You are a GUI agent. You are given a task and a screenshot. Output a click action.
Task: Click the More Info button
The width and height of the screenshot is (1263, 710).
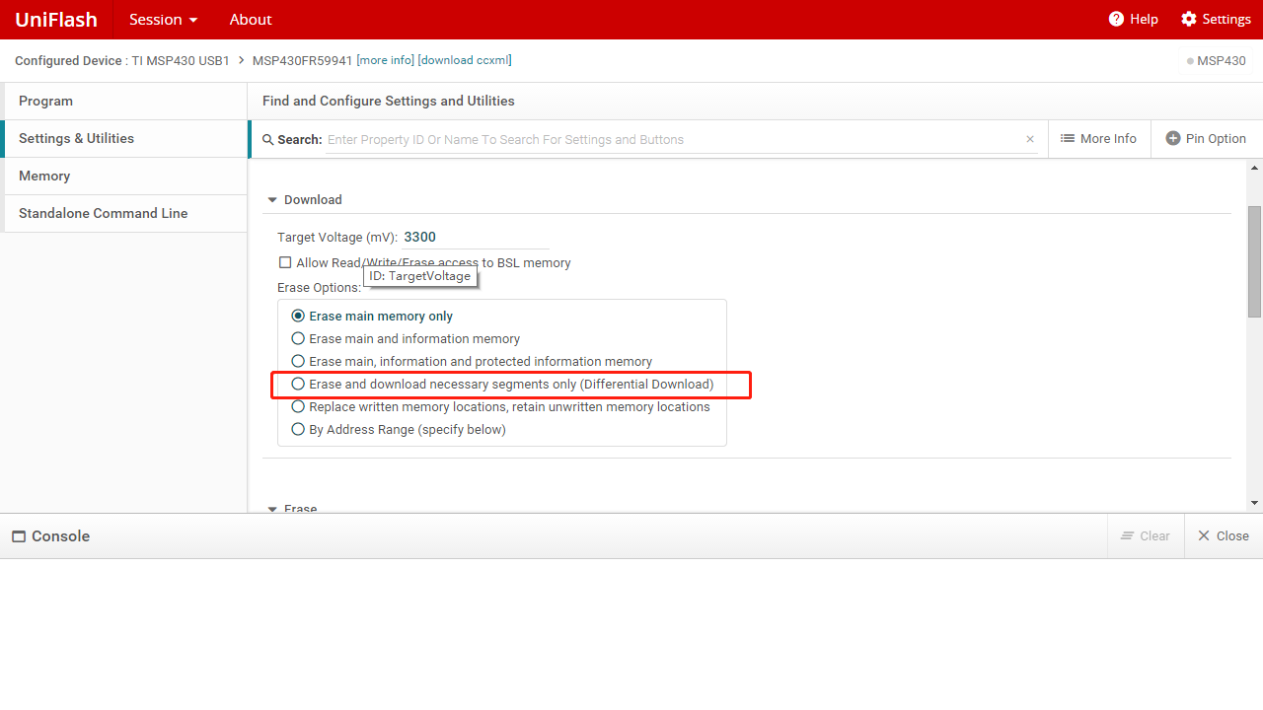[1098, 139]
